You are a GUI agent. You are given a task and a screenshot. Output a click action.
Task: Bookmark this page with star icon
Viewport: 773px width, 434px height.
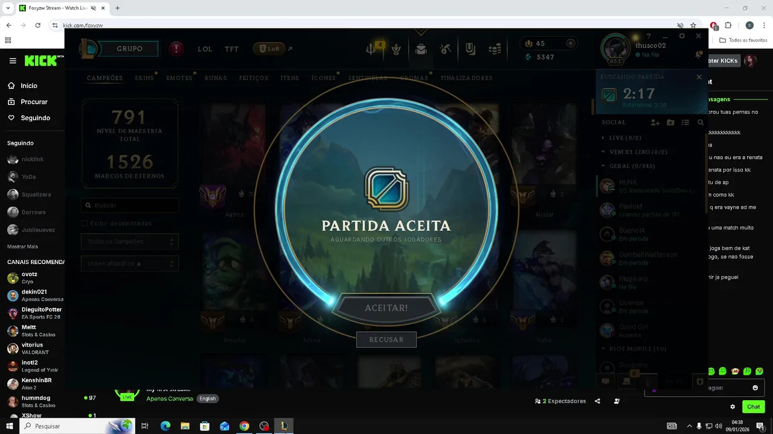[693, 25]
